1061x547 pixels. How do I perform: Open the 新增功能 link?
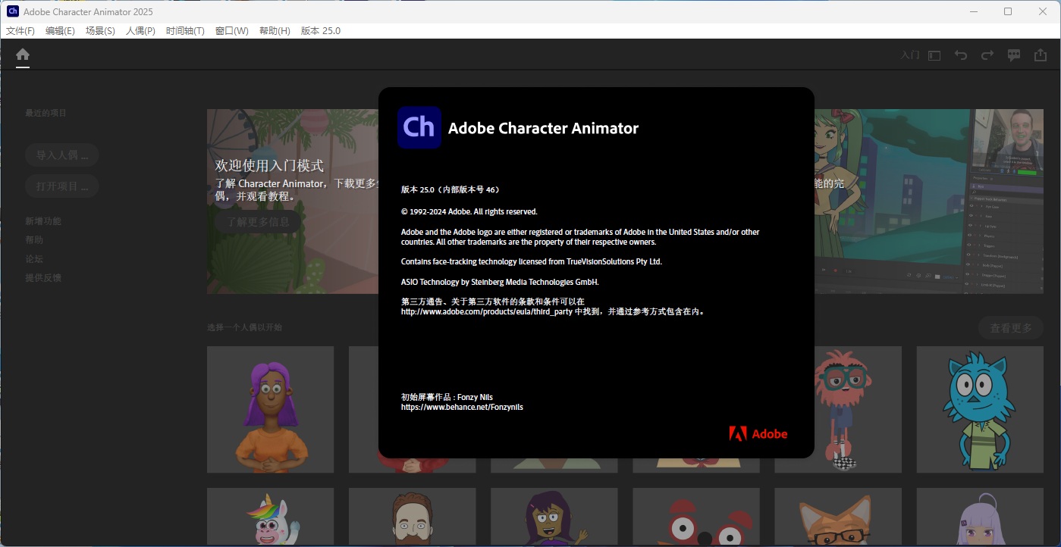click(x=43, y=221)
